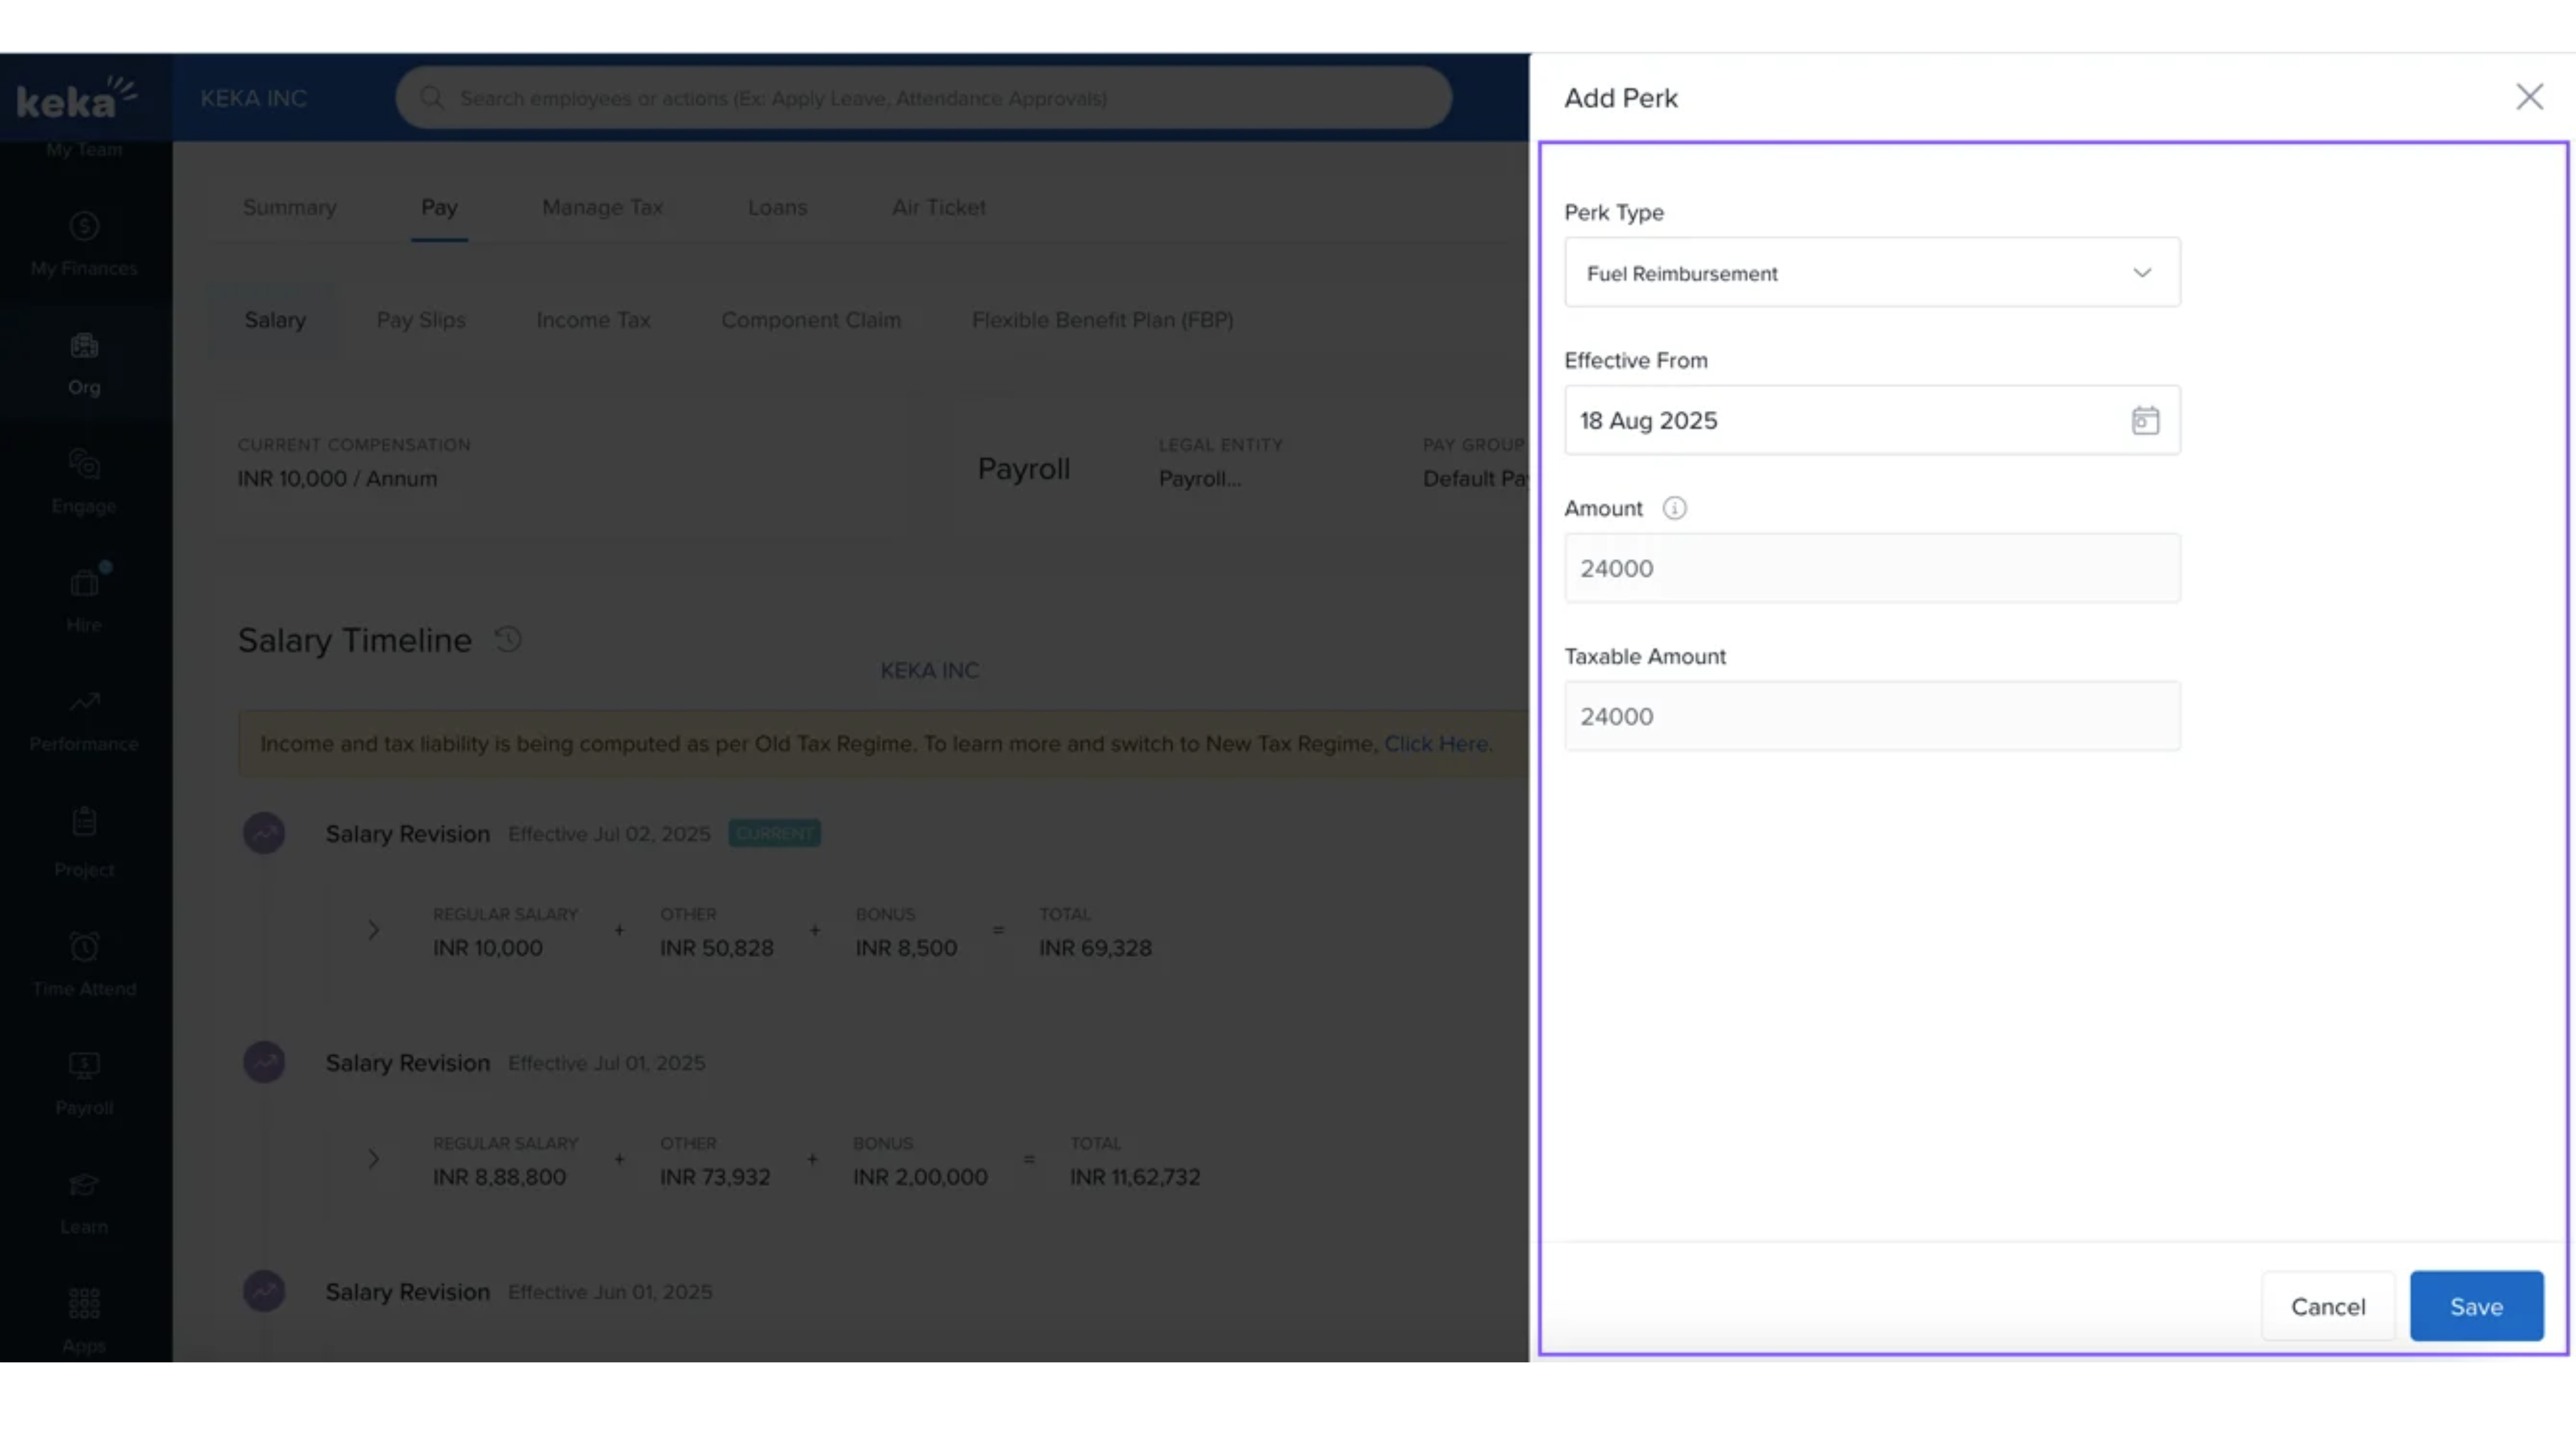
Task: Open the Org section in the sidebar
Action: [84, 364]
